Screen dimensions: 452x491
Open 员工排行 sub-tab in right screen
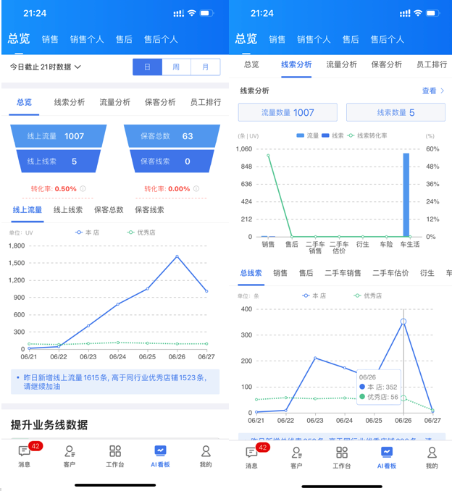click(432, 64)
